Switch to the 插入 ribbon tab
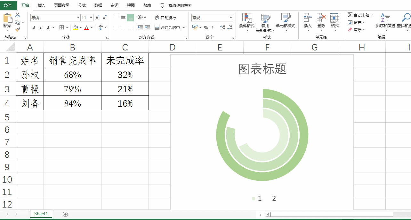 [42, 5]
